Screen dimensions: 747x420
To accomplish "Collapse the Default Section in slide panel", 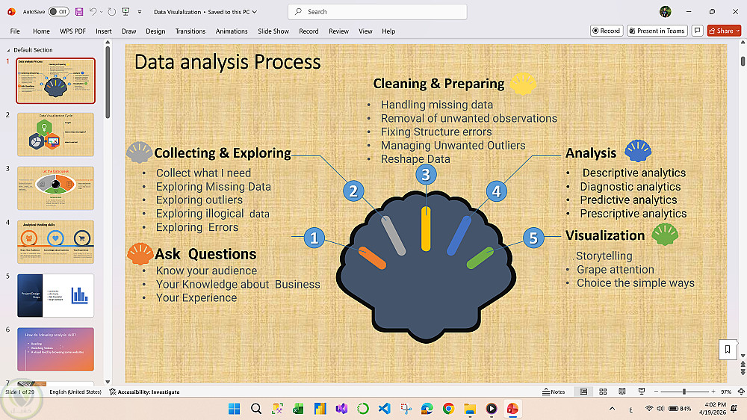I will coord(8,50).
